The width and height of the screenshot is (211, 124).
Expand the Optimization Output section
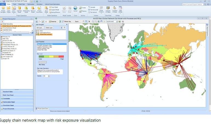(x=17, y=102)
